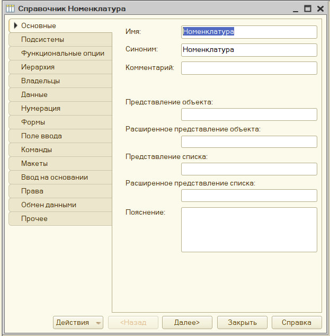The height and width of the screenshot is (336, 330).
Task: Select the Формы tab
Action: tap(60, 122)
